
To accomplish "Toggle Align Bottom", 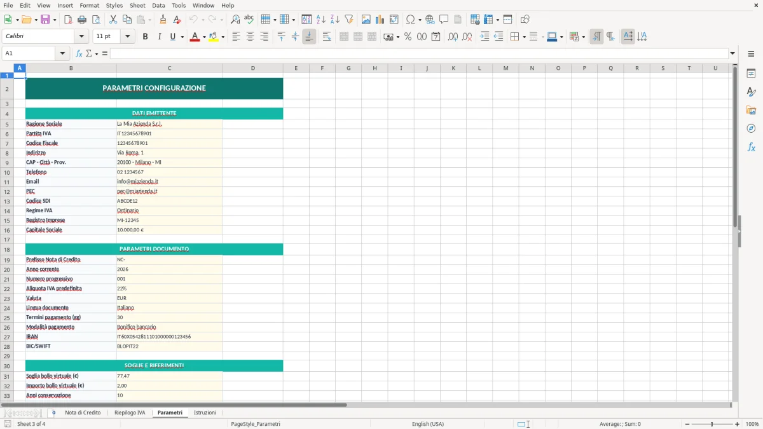I will coord(309,37).
